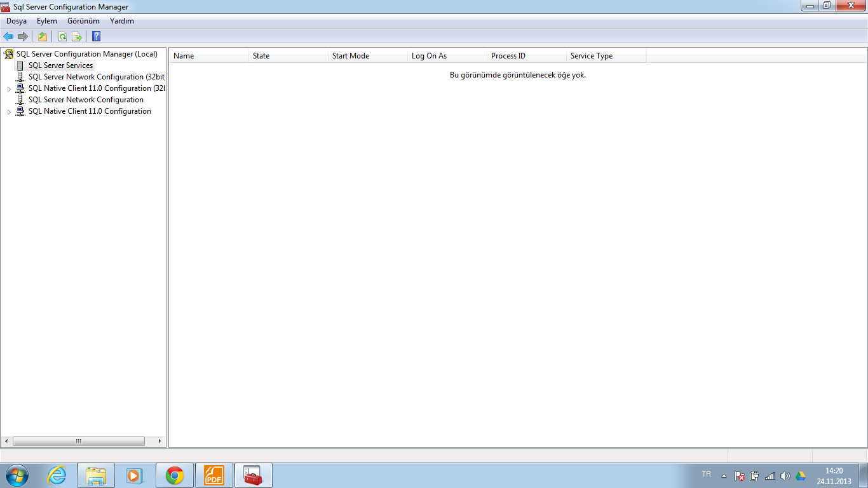Open the orange PDF application on the taskbar

(214, 475)
